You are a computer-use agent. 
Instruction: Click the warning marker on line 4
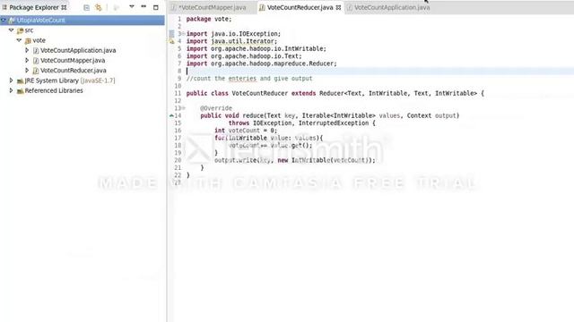point(171,41)
